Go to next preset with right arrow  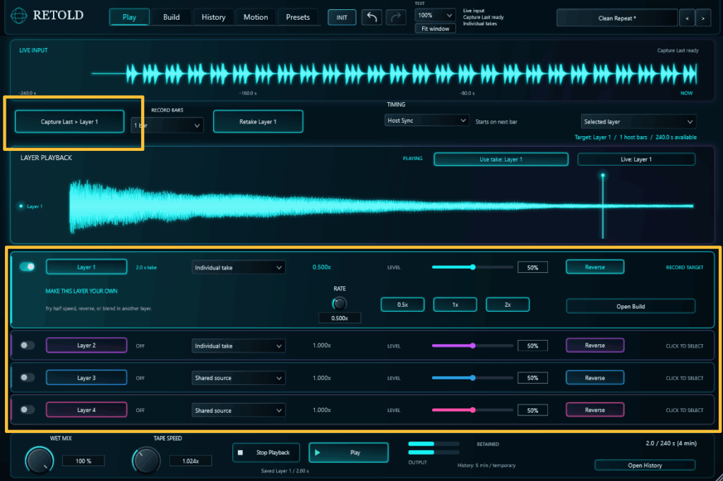703,18
